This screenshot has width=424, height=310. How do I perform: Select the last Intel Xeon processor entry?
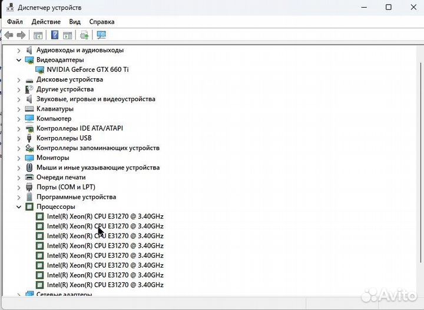coord(105,285)
